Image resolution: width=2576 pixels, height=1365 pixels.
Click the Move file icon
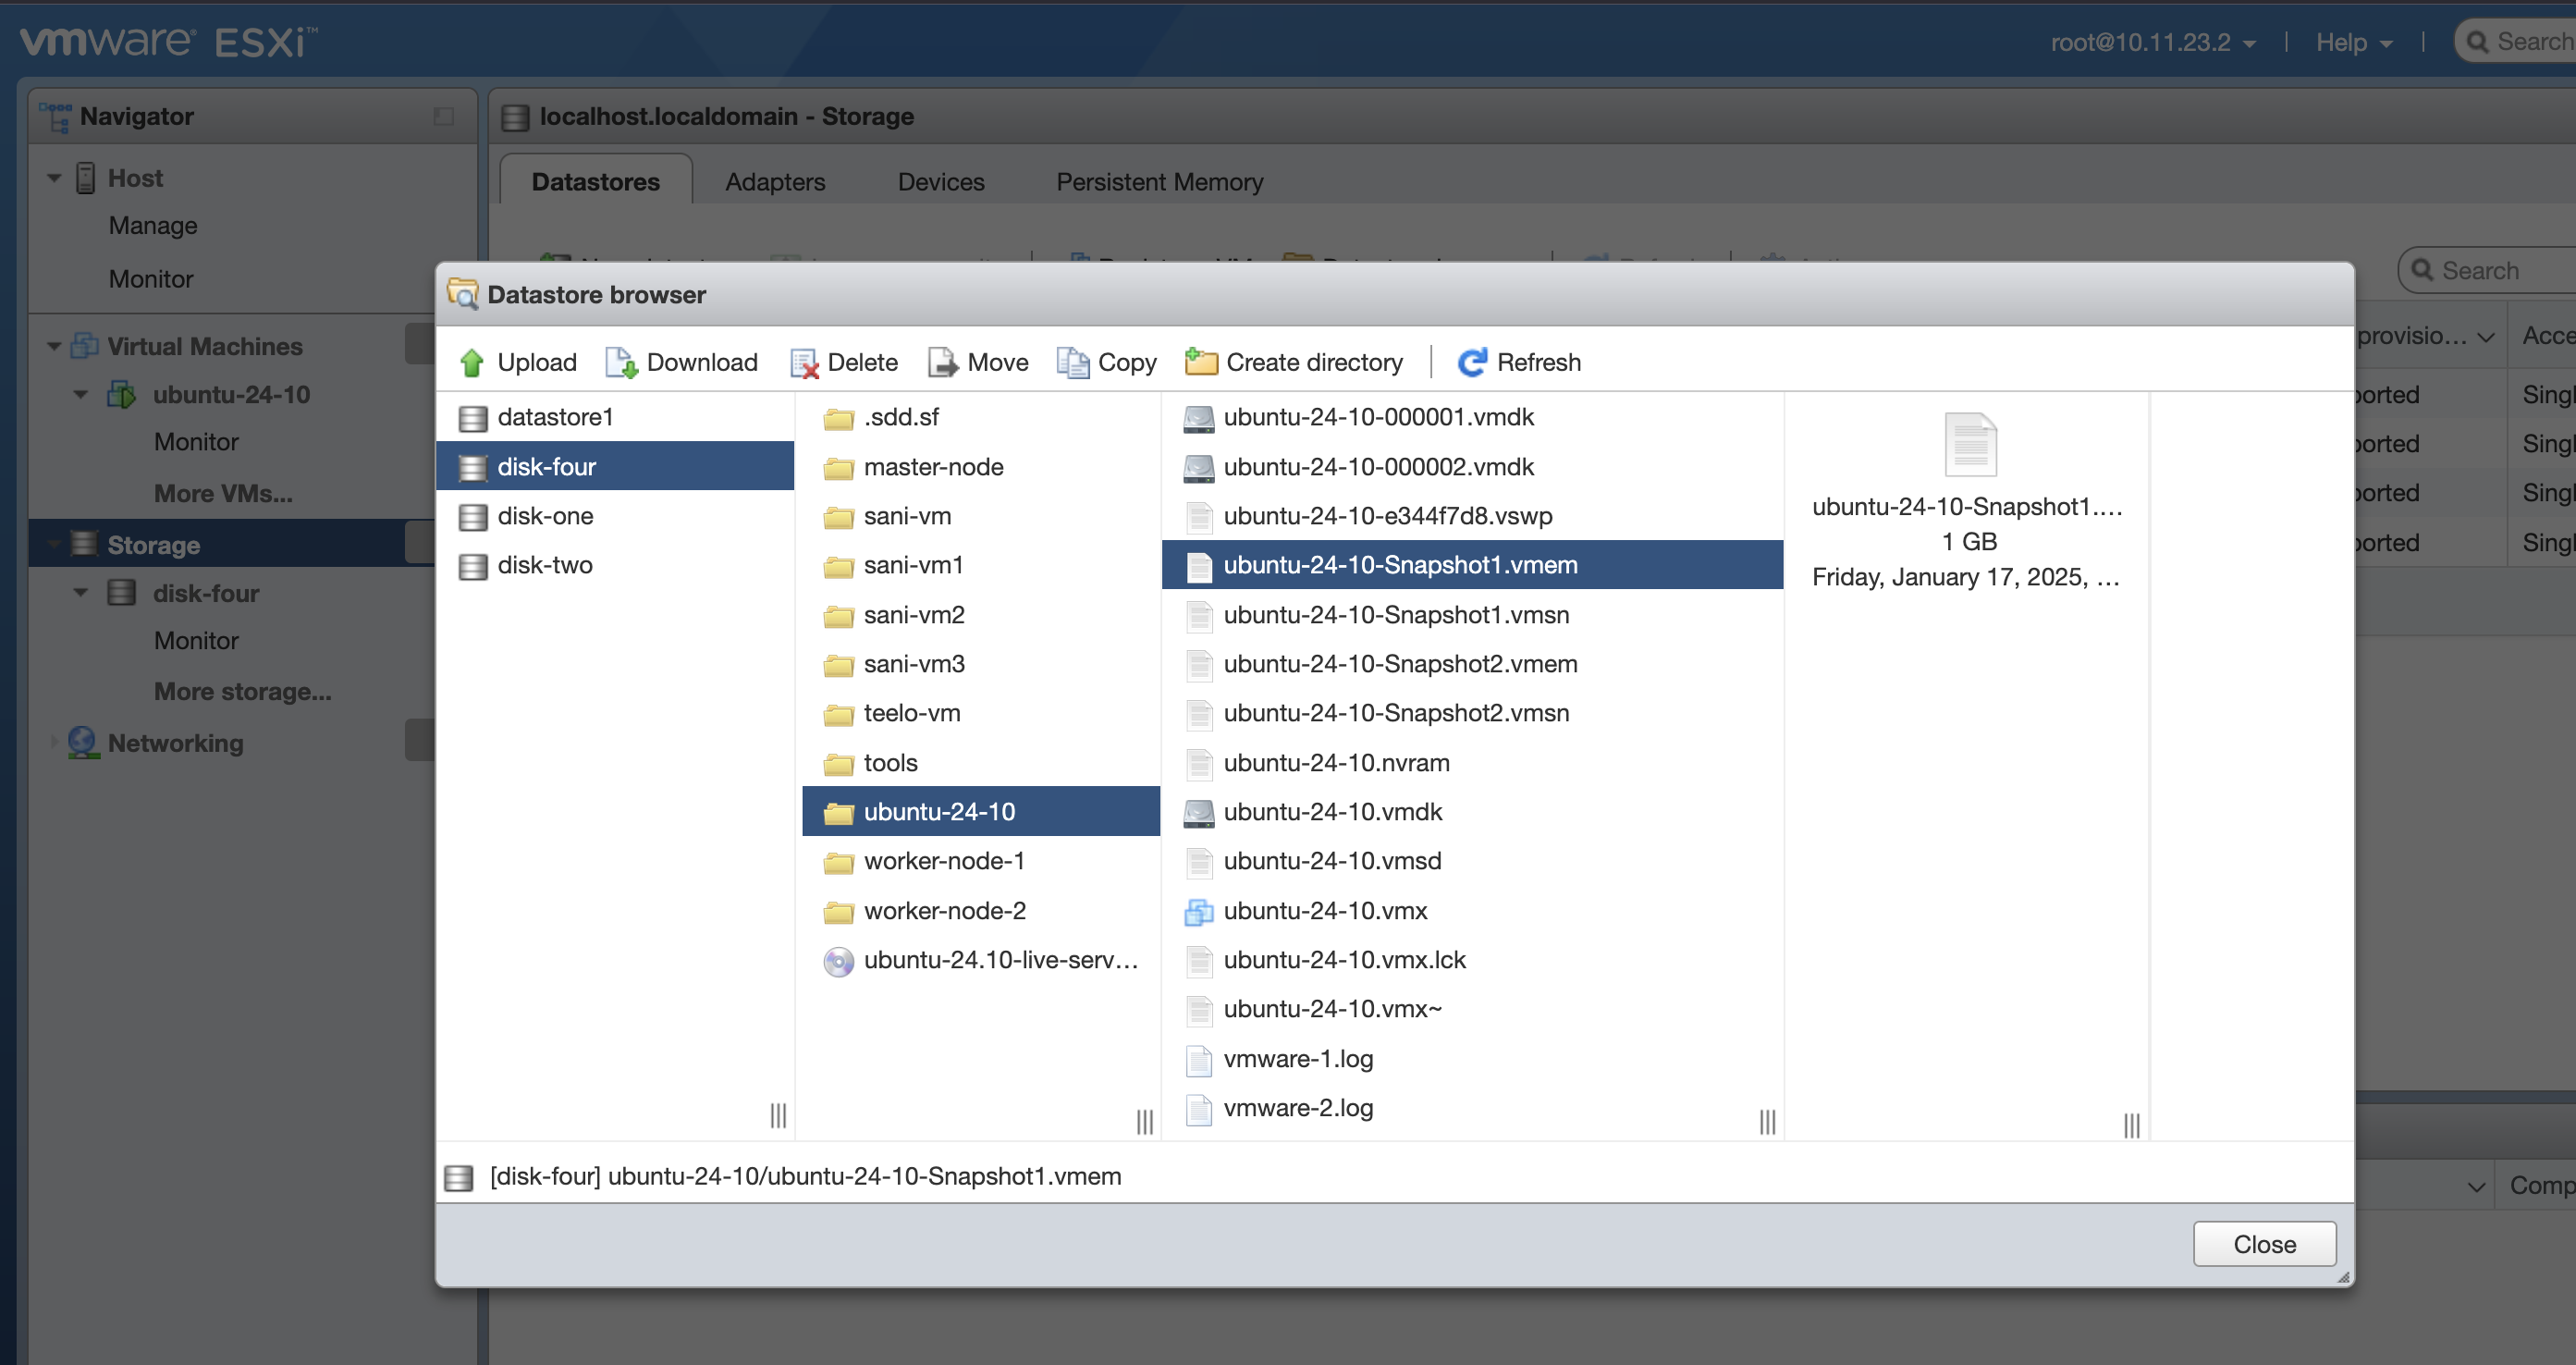click(x=943, y=362)
